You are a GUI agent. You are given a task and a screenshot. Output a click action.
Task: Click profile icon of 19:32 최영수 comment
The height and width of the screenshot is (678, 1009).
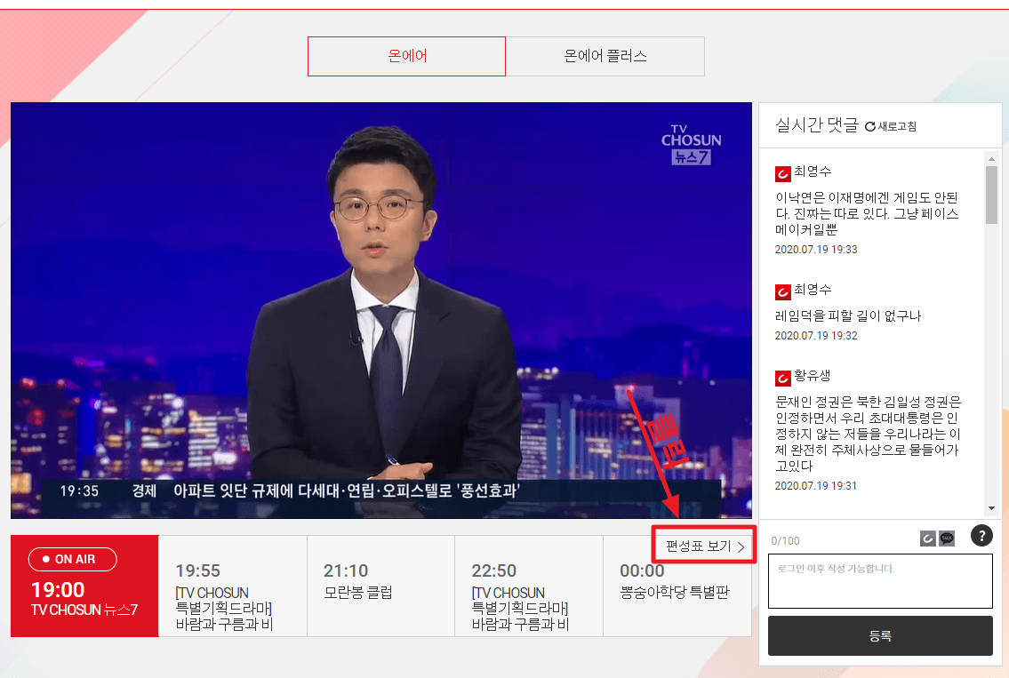point(782,291)
